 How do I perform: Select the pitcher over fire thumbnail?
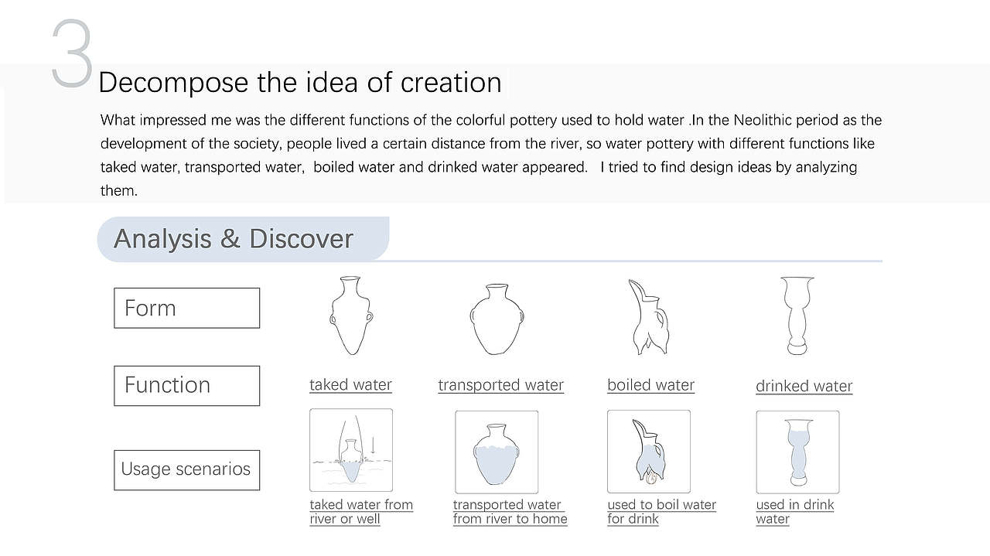(648, 452)
